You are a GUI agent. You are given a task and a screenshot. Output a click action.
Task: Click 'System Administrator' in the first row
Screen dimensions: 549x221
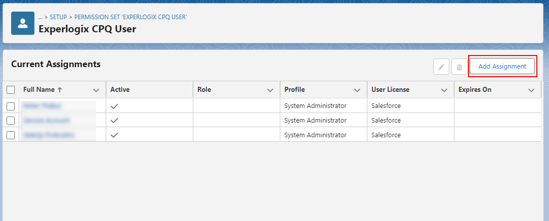pyautogui.click(x=315, y=106)
